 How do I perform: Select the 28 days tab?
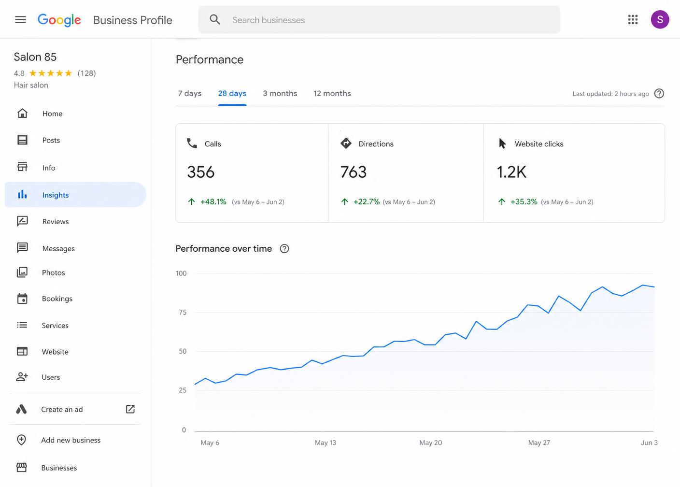(x=232, y=93)
